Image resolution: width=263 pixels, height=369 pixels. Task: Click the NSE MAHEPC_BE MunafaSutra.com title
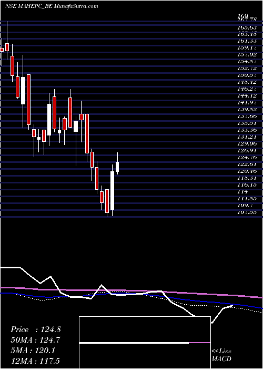click(x=52, y=6)
